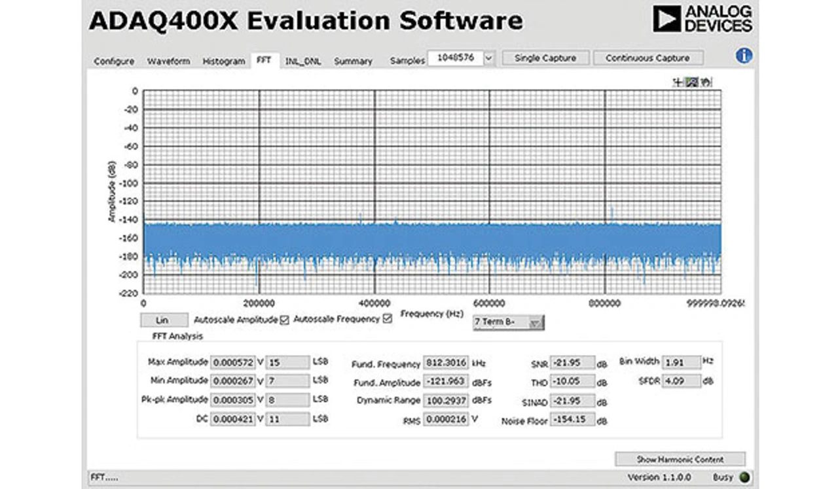Click the DC LSB field 11

[287, 419]
